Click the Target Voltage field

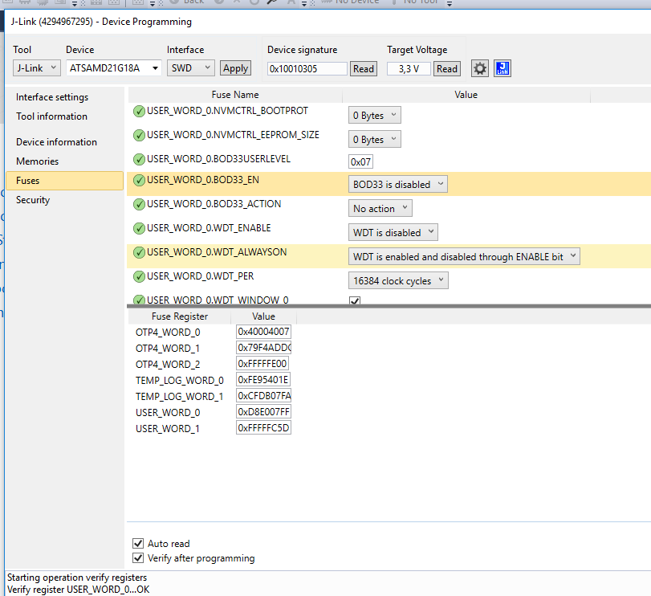pos(409,68)
